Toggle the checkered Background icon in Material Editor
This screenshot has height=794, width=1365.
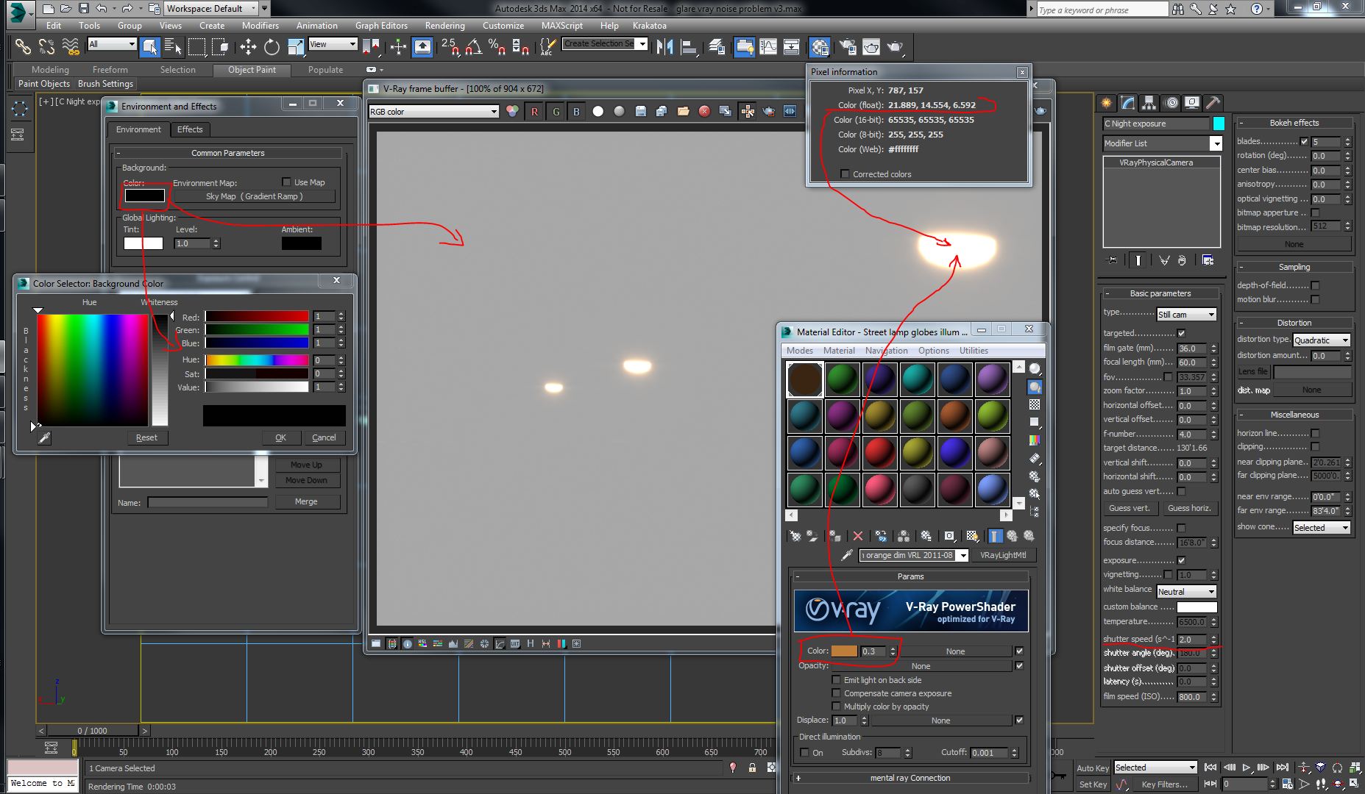coord(1035,404)
